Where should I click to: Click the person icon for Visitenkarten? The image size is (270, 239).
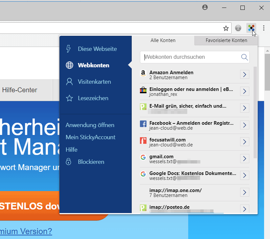pos(69,81)
